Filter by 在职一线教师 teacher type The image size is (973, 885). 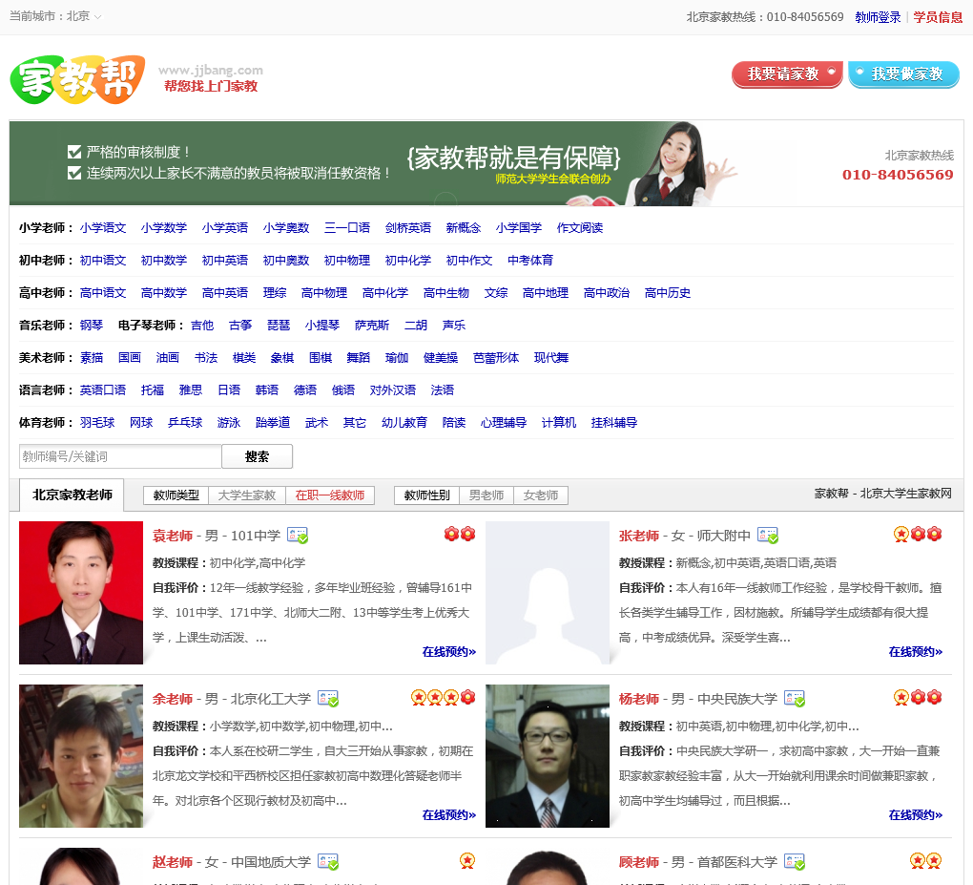coord(330,495)
